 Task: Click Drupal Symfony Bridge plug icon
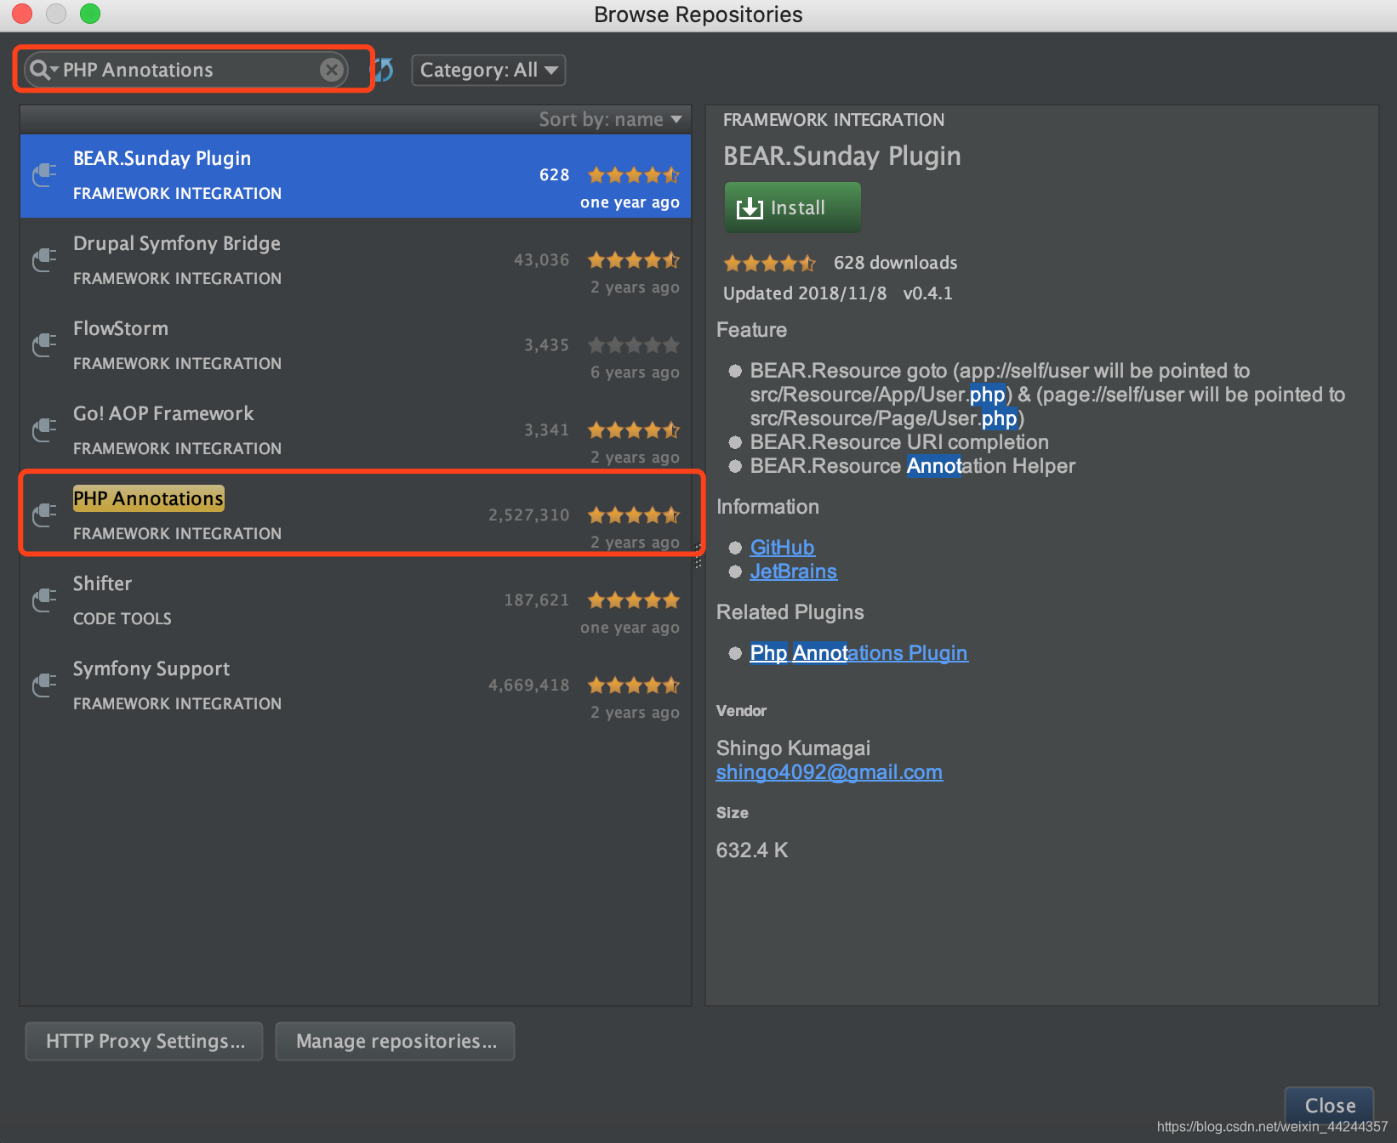pos(44,259)
